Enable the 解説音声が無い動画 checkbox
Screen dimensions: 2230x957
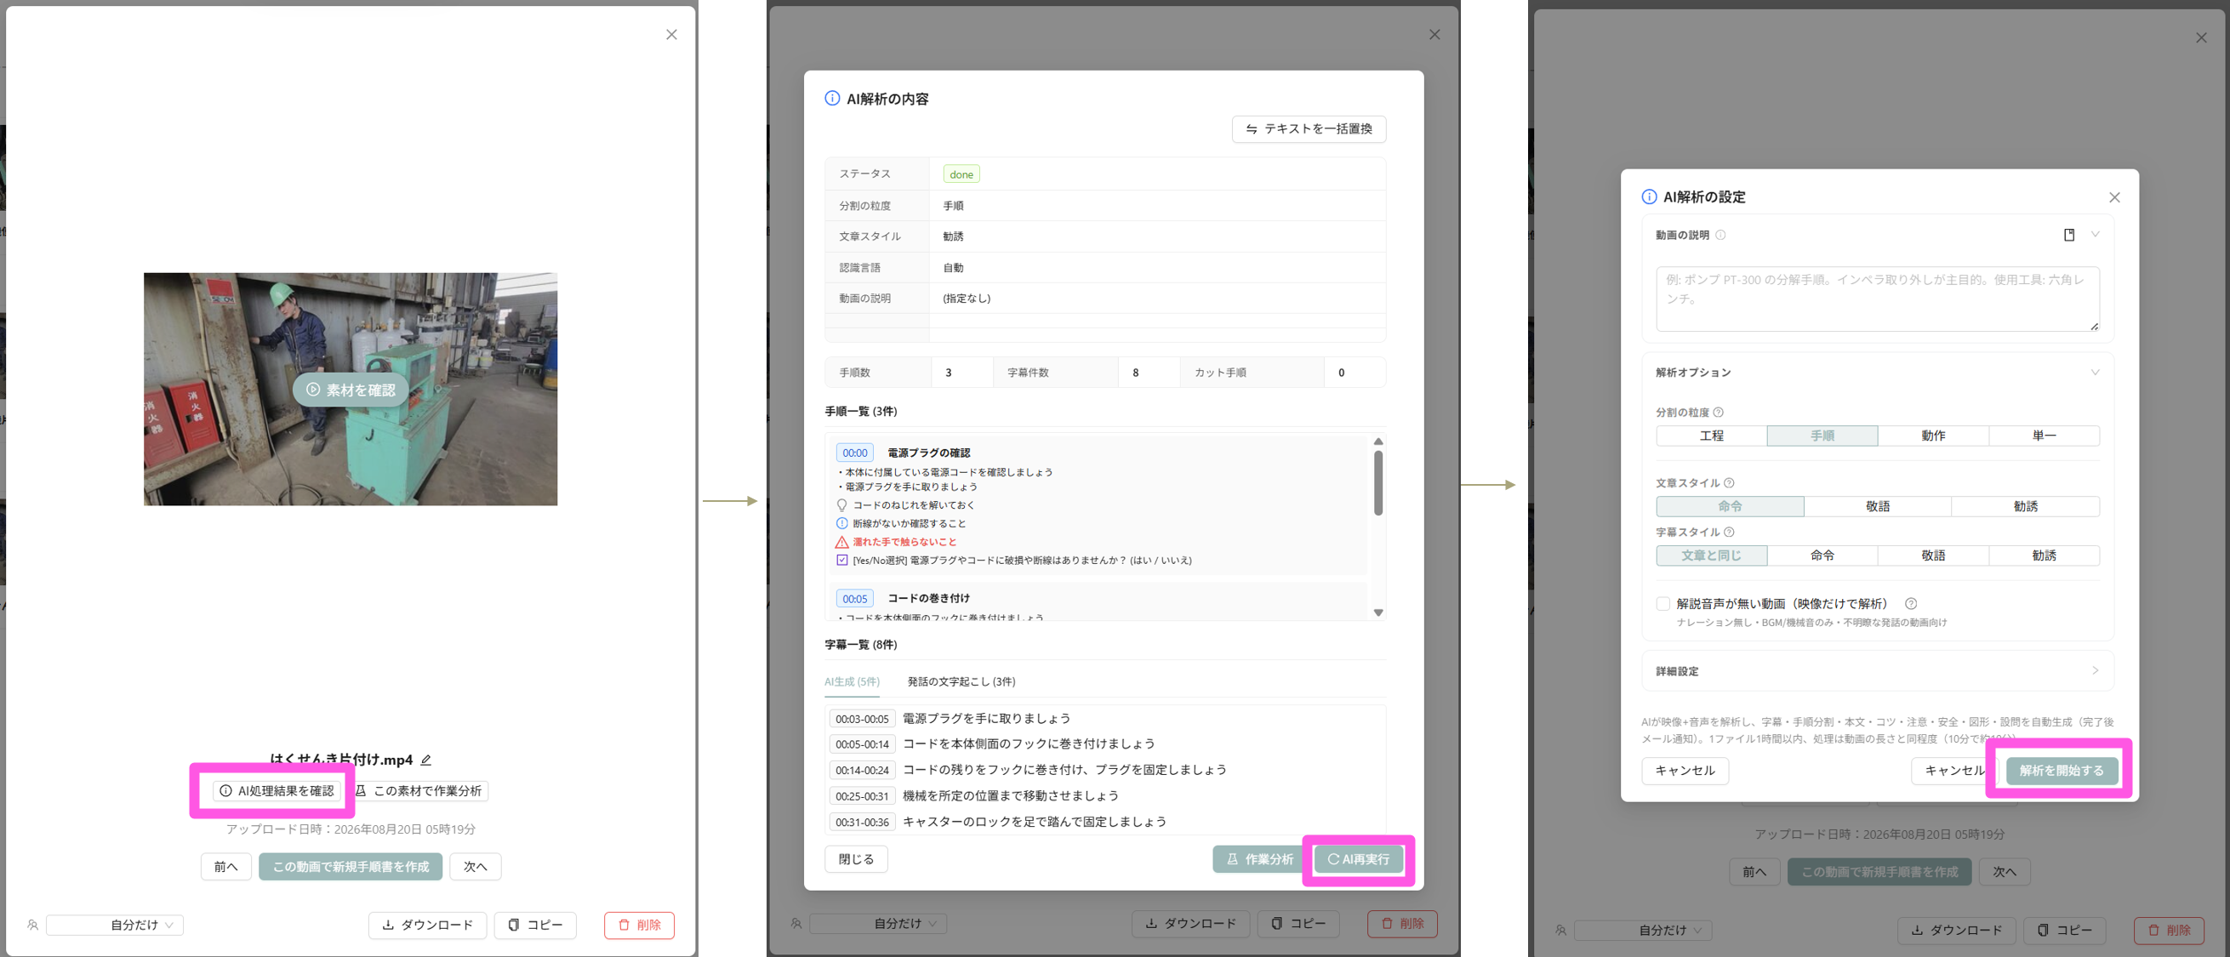coord(1663,604)
